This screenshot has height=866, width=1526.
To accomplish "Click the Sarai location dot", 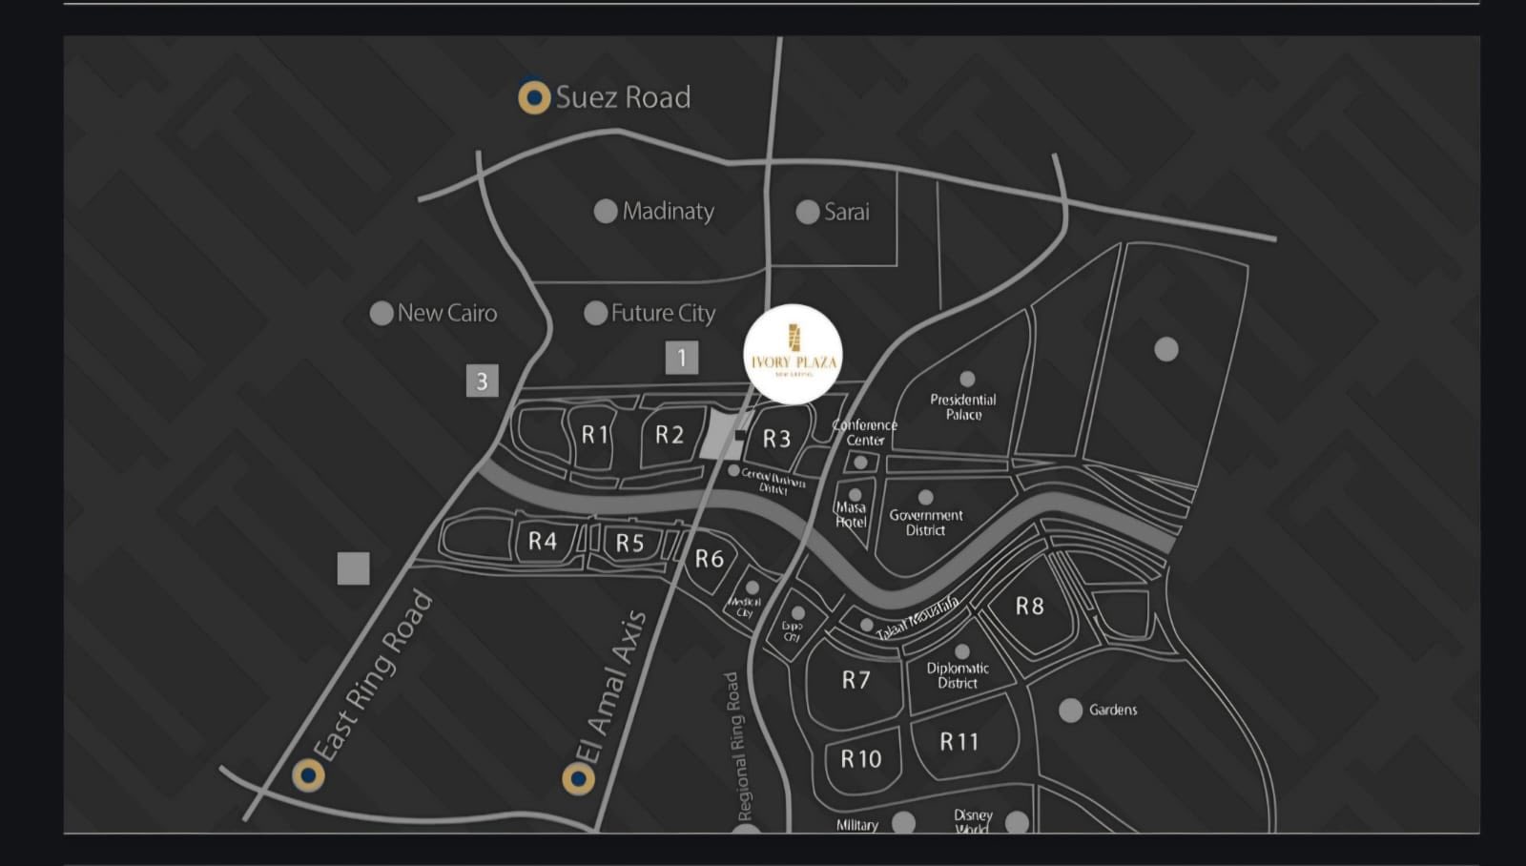I will pos(808,212).
